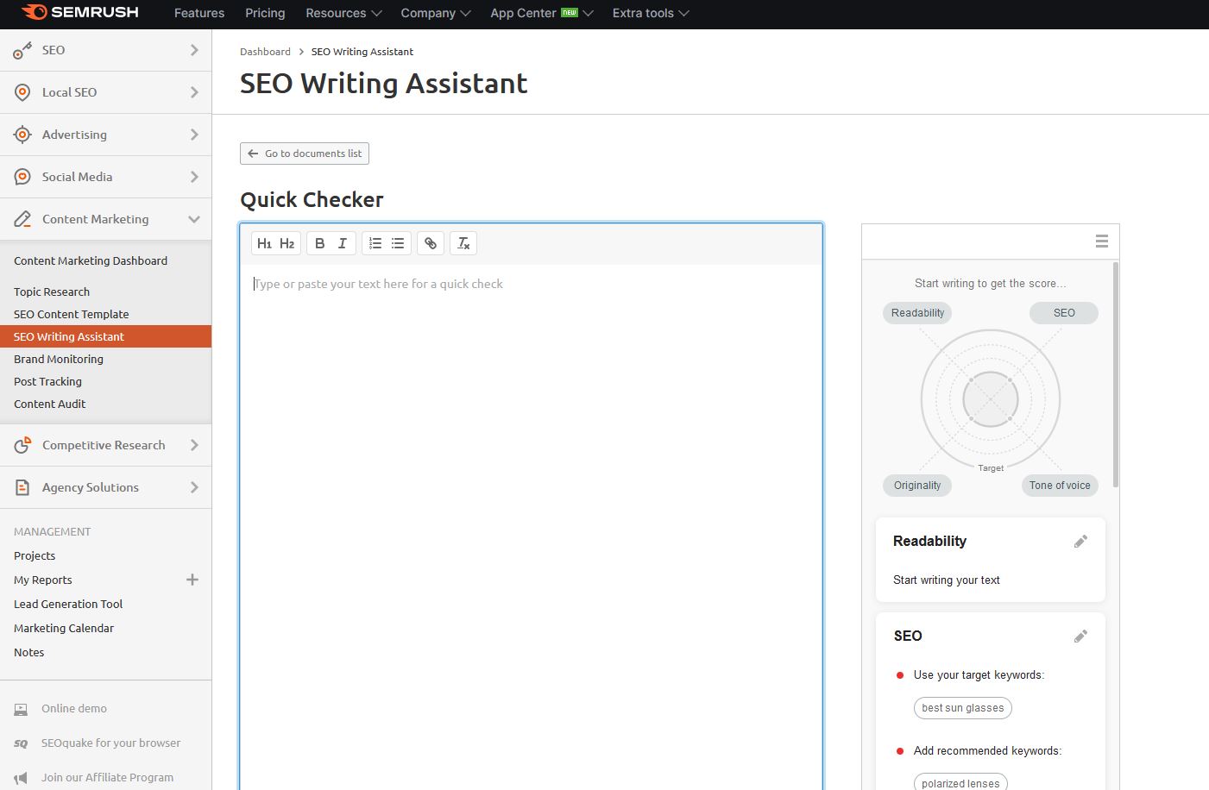
Task: Click the score panel vertical scrollbar
Action: pyautogui.click(x=1116, y=375)
